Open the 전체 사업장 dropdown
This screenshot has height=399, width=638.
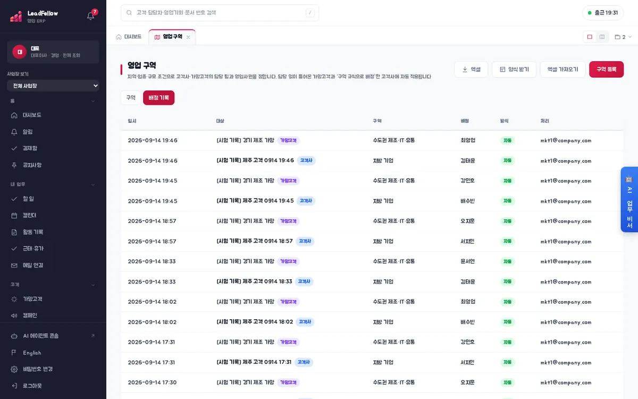click(53, 86)
